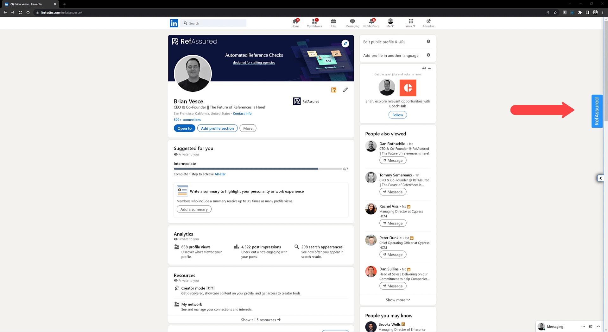Open the Chrome three-dot menu

[x=603, y=12]
